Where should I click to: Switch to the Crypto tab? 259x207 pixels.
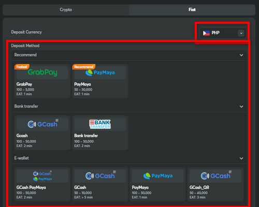[66, 10]
